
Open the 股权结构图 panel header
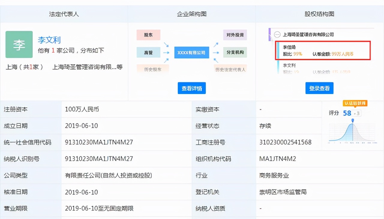click(319, 14)
